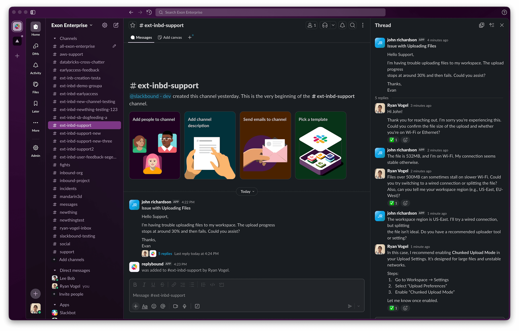Compose a new message with pencil icon

coord(116,25)
